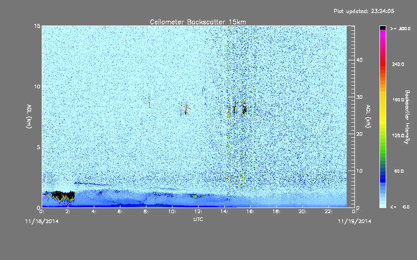This screenshot has height=260, width=417.
Task: Click the 20: hour tick label
Action: coord(302,212)
